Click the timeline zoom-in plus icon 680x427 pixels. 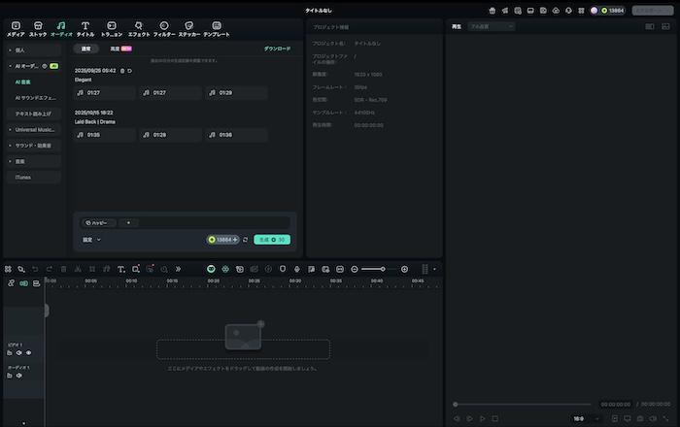point(406,269)
